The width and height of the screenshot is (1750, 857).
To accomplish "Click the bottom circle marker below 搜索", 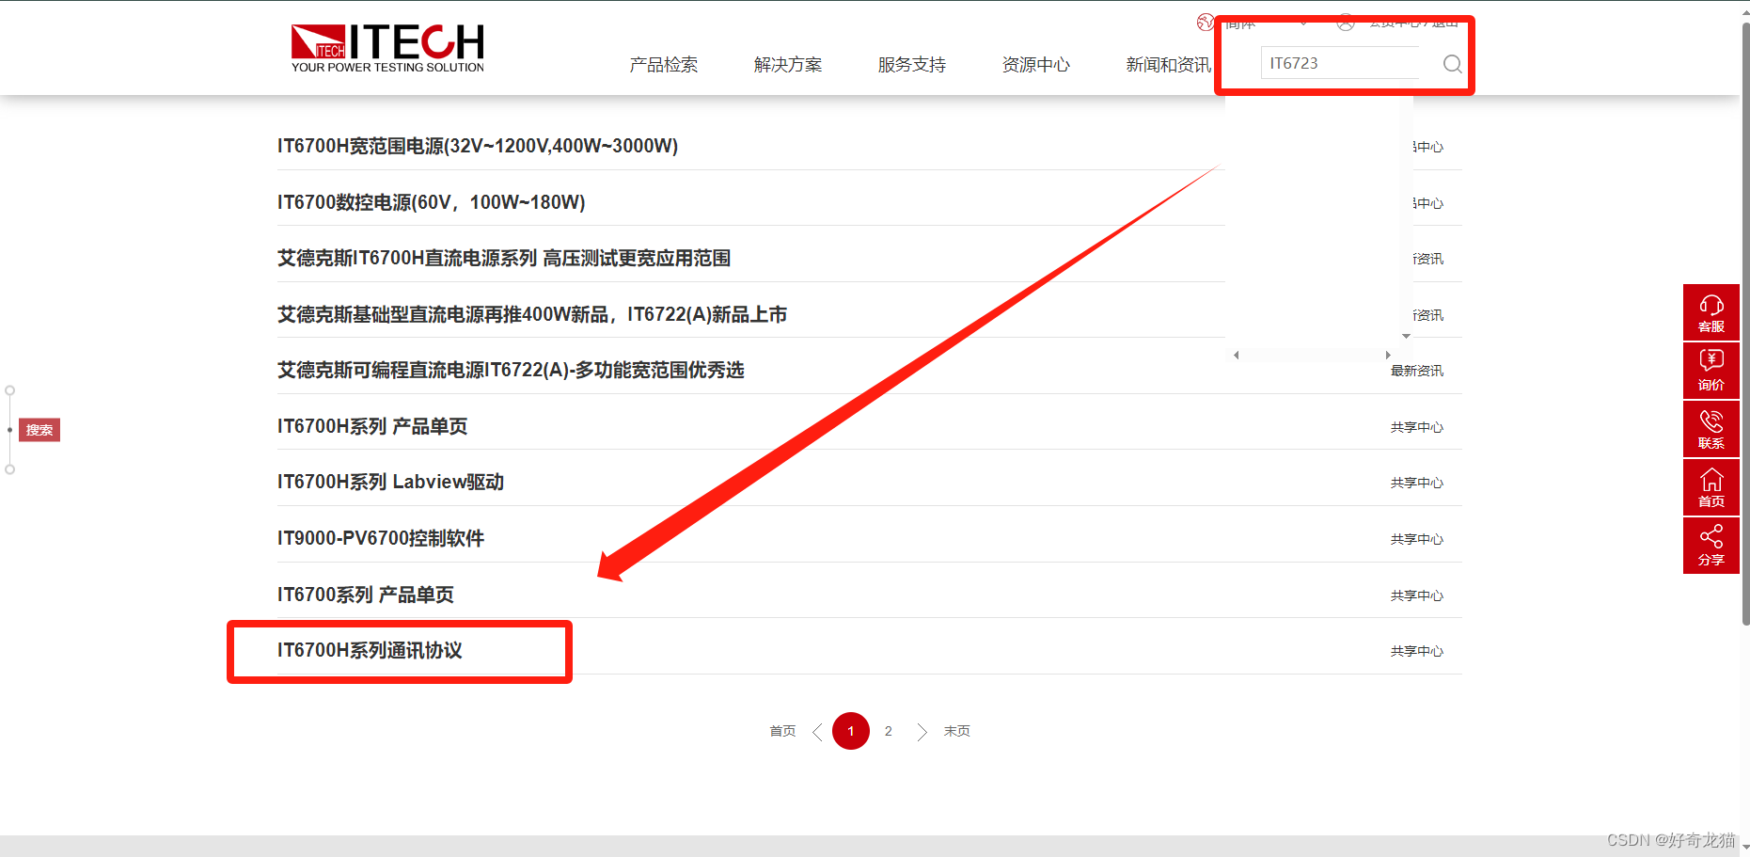I will (10, 469).
